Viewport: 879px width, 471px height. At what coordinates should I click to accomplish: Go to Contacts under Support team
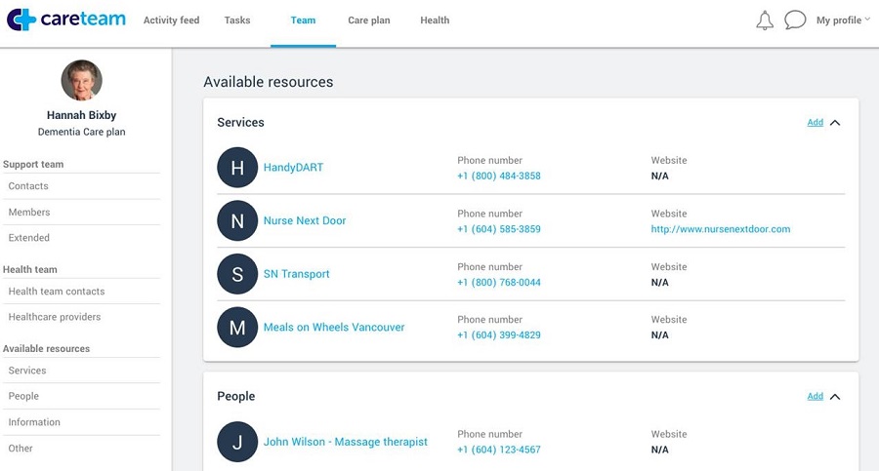(28, 186)
